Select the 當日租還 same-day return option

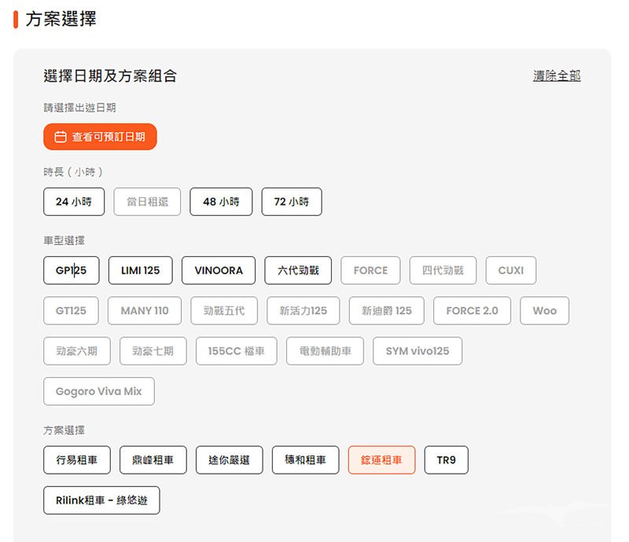147,202
